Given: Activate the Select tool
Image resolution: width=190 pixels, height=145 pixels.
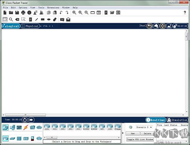Looking at the screenshot, I should [x=5, y=20].
